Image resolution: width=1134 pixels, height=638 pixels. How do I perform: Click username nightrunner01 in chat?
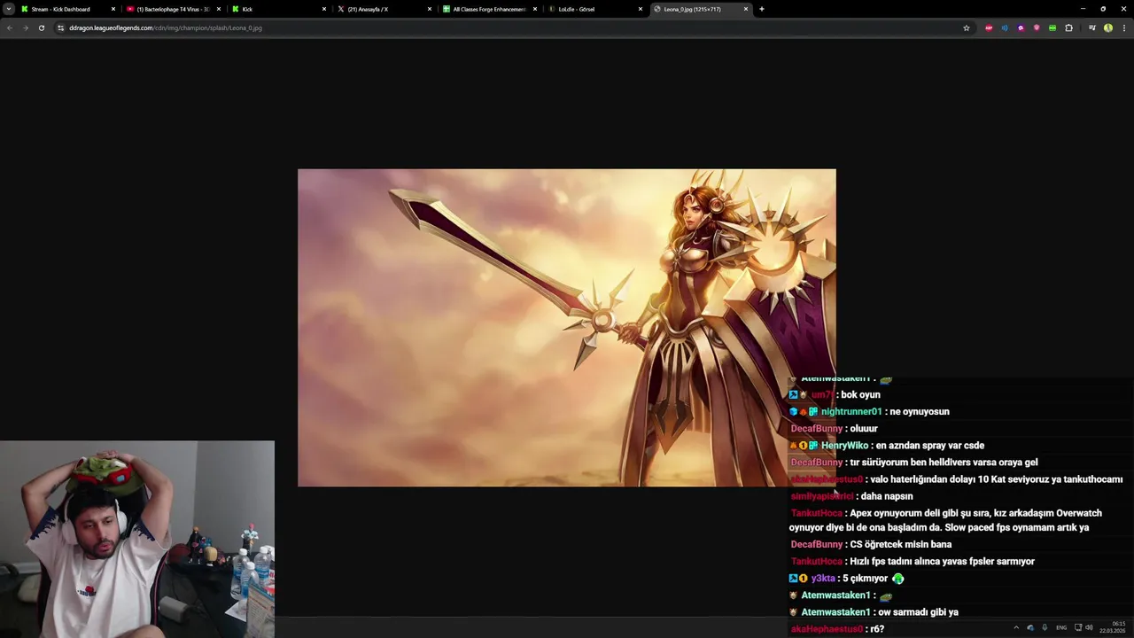(x=851, y=412)
